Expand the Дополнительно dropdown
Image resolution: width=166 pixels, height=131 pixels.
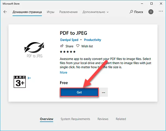(x=96, y=12)
